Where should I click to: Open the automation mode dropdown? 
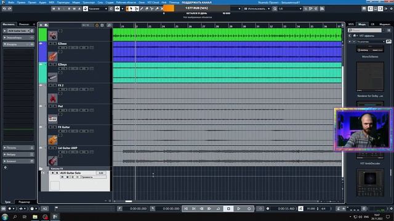(x=98, y=9)
